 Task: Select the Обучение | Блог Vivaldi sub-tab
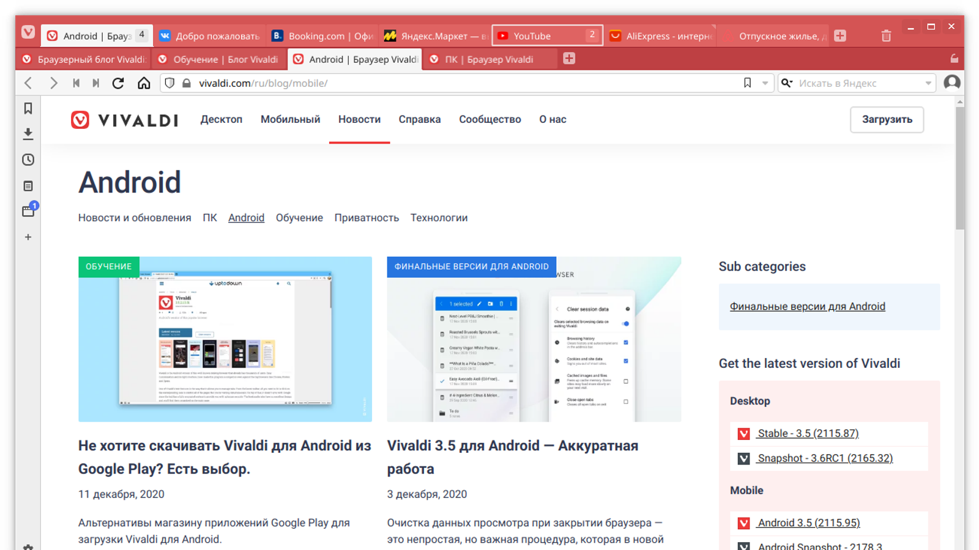coord(219,59)
